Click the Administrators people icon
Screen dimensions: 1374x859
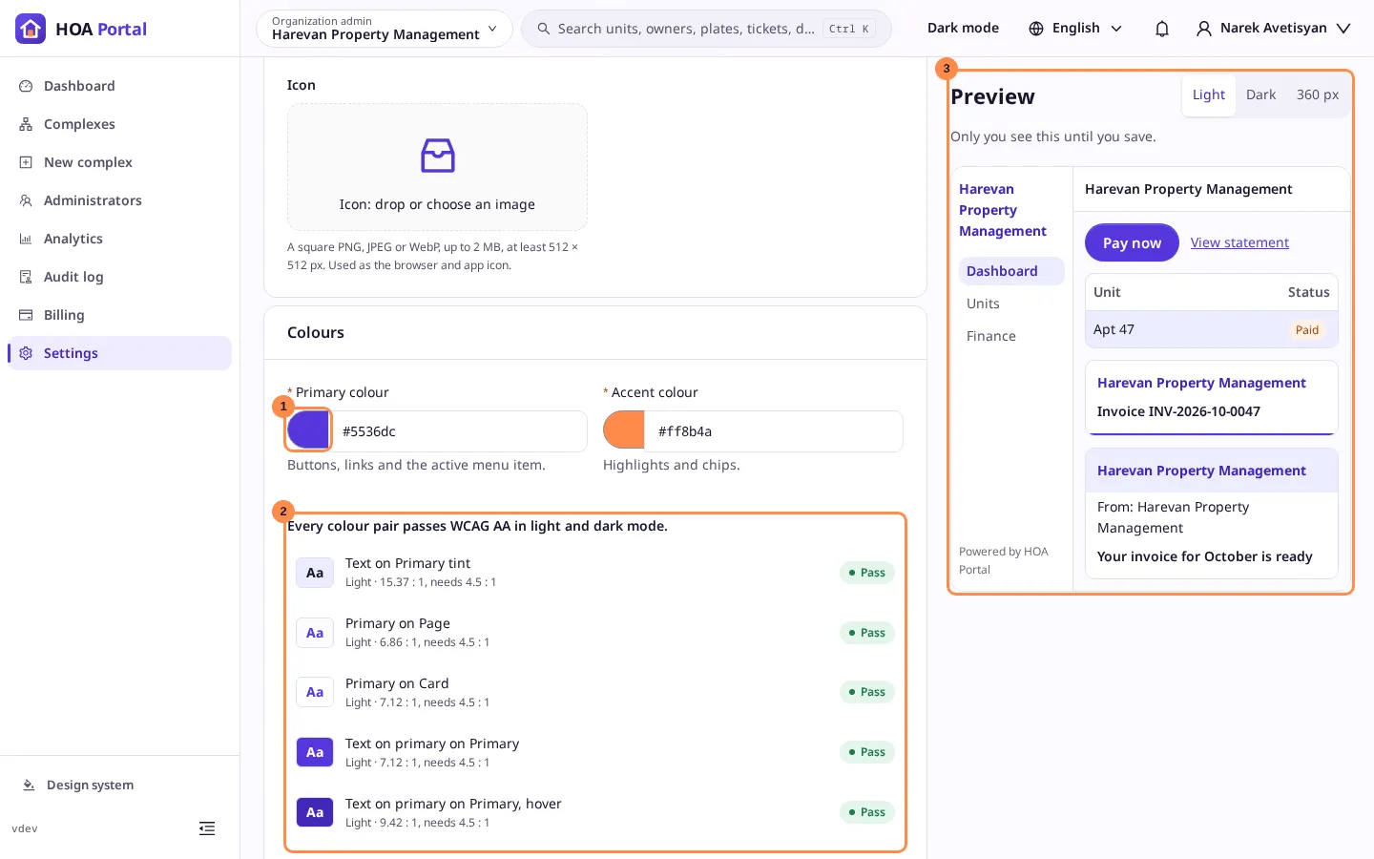coord(26,200)
